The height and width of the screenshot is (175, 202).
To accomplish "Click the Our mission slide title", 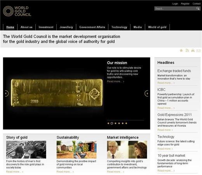I will [x=117, y=63].
